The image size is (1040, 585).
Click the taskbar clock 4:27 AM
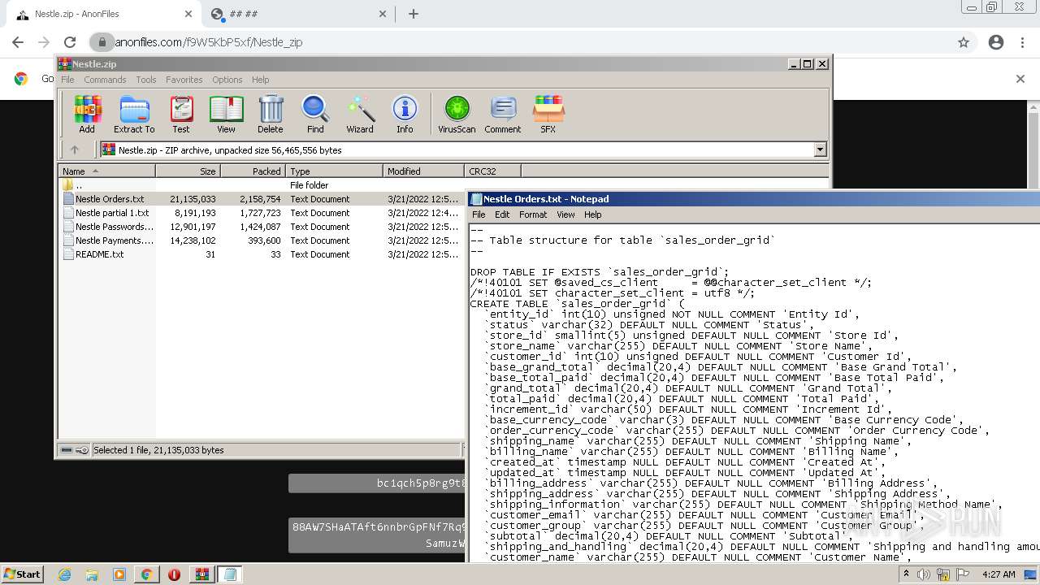pos(998,574)
